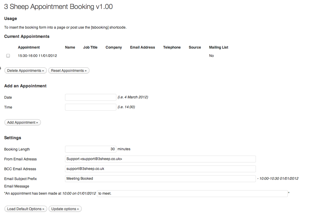
Task: Click the Update options button
Action: [x=65, y=209]
